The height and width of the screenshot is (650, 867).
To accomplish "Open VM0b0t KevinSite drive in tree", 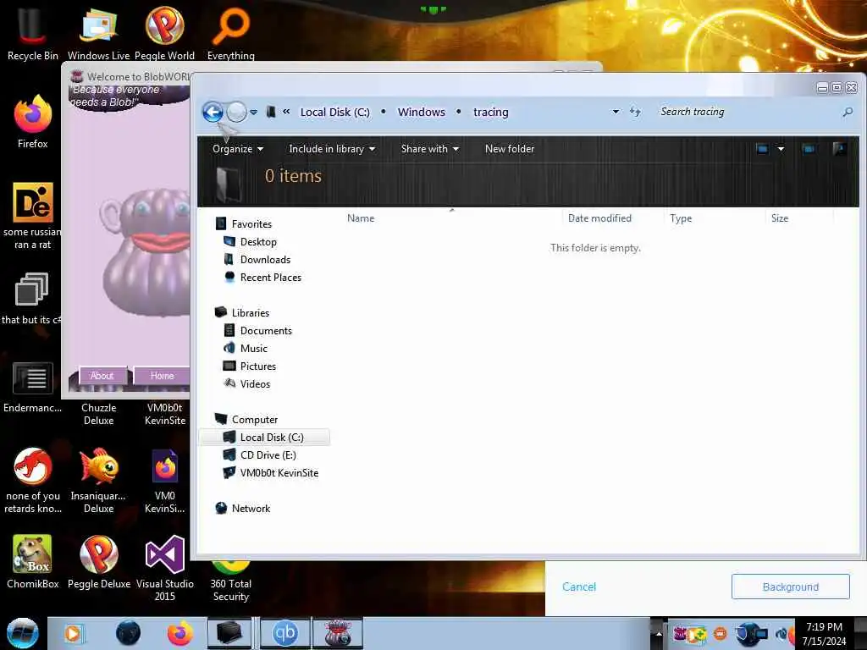I will tap(271, 472).
